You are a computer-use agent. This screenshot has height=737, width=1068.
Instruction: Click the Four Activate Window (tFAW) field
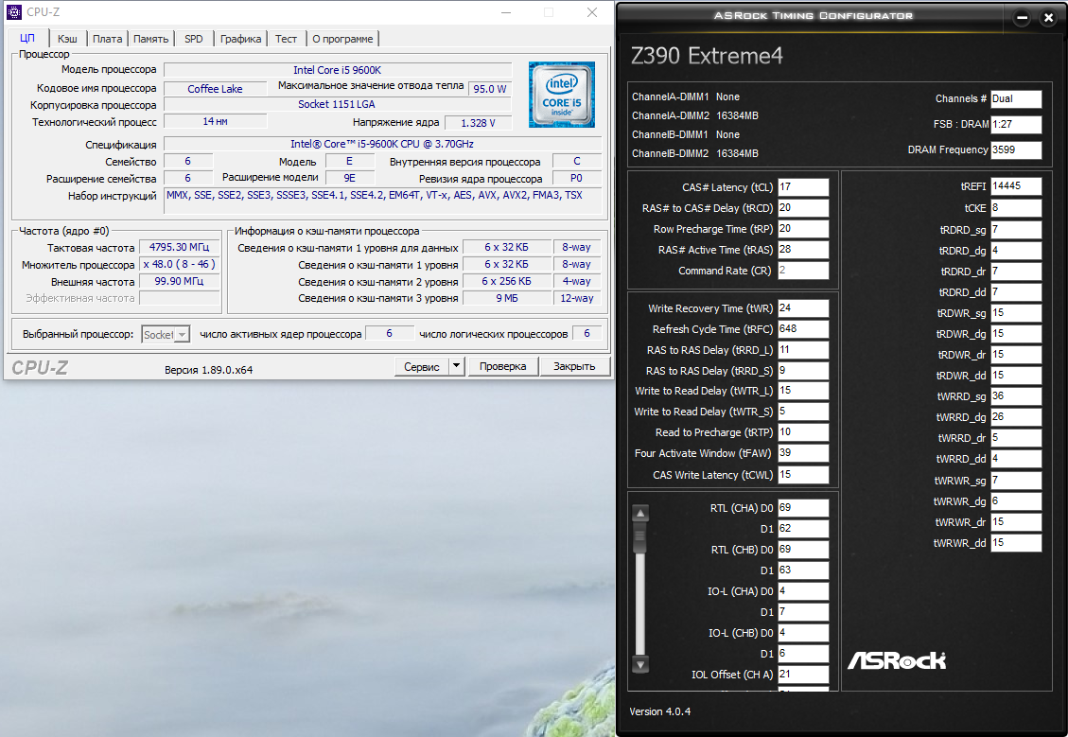803,453
